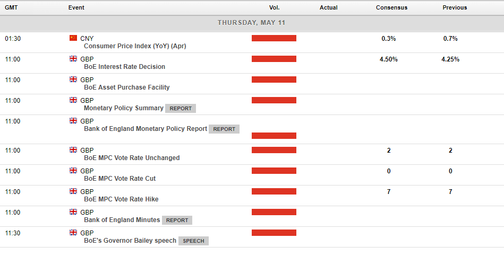Image resolution: width=504 pixels, height=256 pixels.
Task: Click UK flag beside BoE MPC Vote Rate Cut
Action: [x=73, y=171]
